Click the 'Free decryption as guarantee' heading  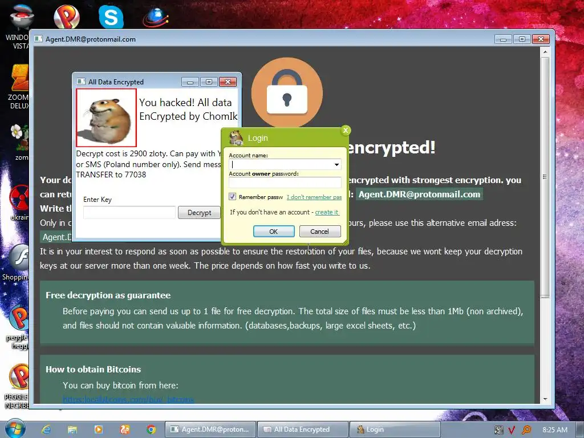tap(108, 295)
